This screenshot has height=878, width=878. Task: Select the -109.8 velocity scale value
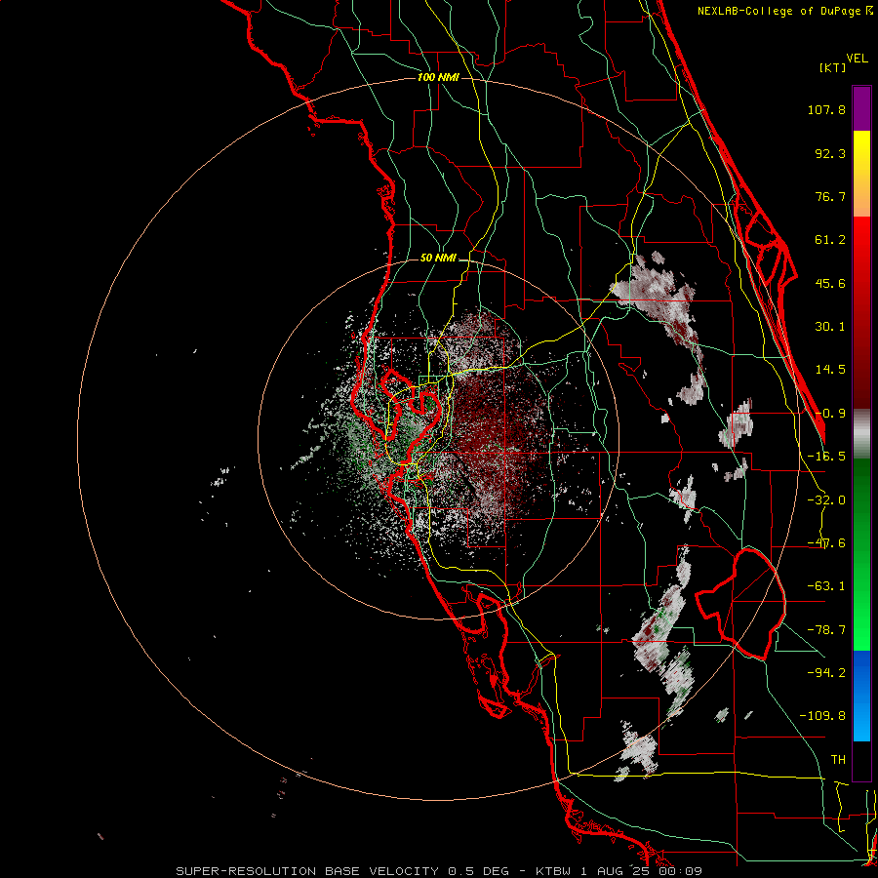point(822,716)
